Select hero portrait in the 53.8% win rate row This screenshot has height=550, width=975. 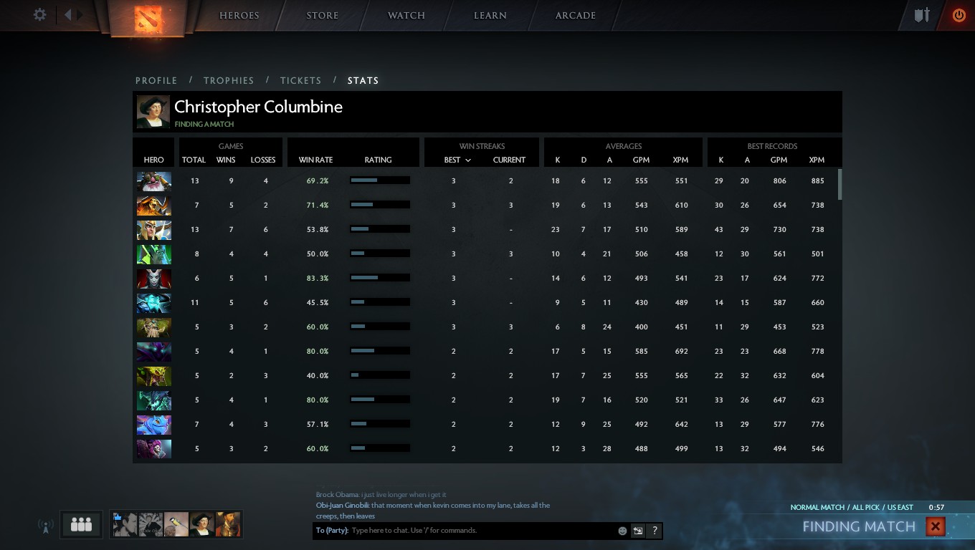click(x=154, y=230)
